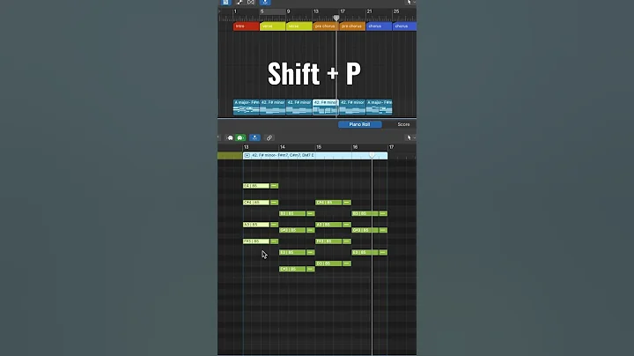Image resolution: width=634 pixels, height=356 pixels.
Task: Select the C#4 note at bar 15
Action: pos(328,203)
